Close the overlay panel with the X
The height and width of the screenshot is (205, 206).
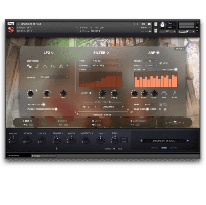(106, 41)
